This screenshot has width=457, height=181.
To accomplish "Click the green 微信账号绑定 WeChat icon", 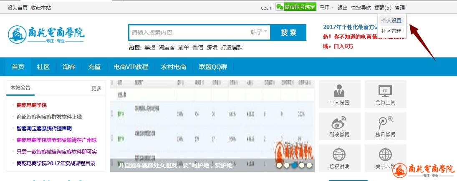I will (x=280, y=7).
